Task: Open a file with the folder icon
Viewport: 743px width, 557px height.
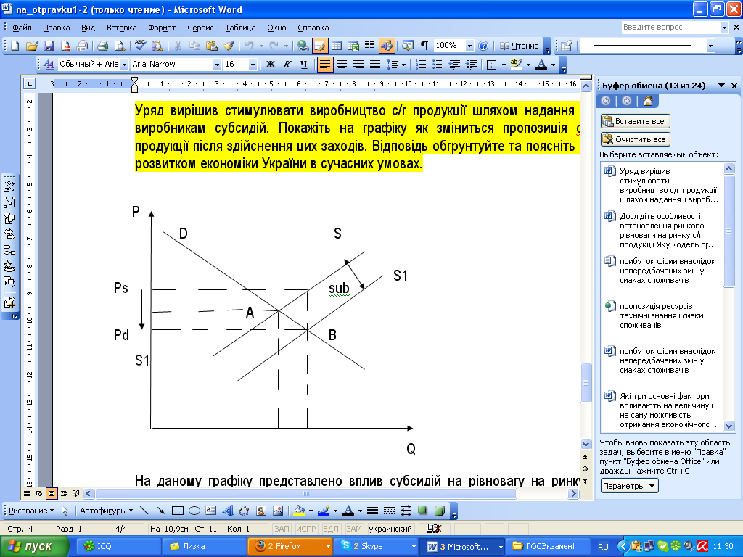Action: 32,46
